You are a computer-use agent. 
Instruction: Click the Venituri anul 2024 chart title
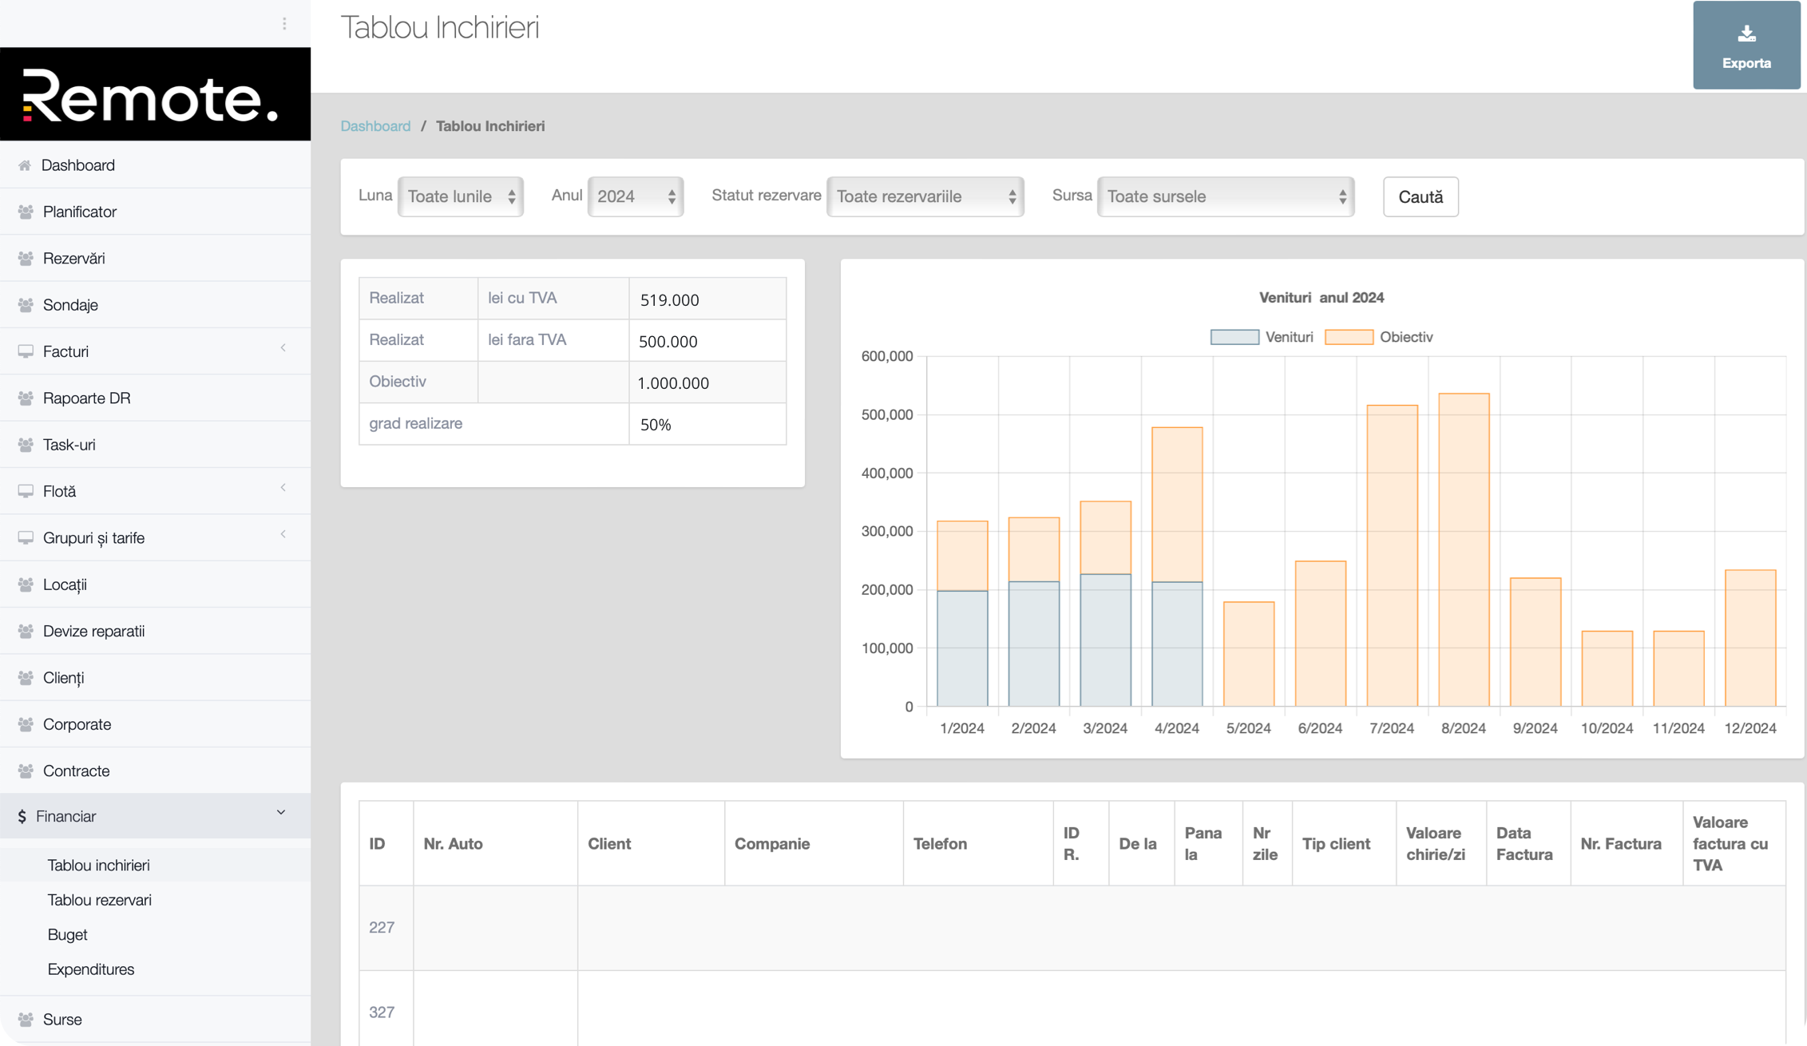click(1322, 297)
